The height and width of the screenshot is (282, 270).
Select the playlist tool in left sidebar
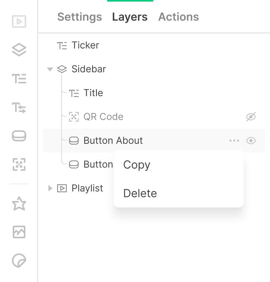point(19,21)
